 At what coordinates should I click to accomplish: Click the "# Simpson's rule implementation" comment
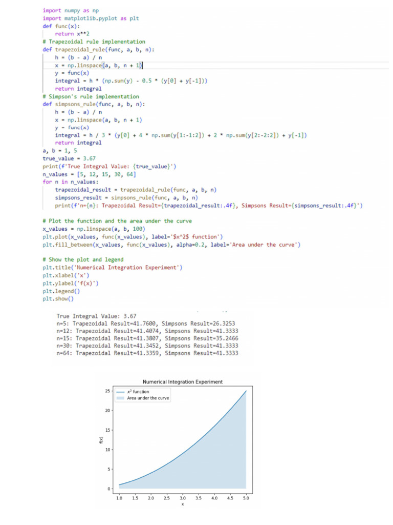91,97
